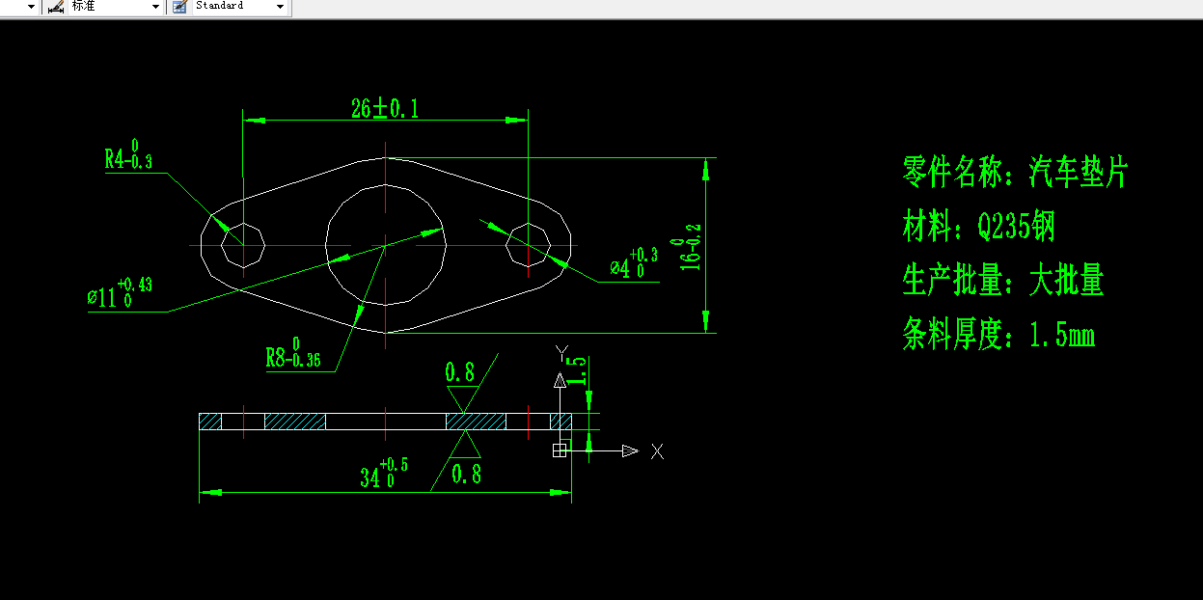Select the lower 0.8 surface roughness value
The image size is (1203, 600).
tap(466, 474)
